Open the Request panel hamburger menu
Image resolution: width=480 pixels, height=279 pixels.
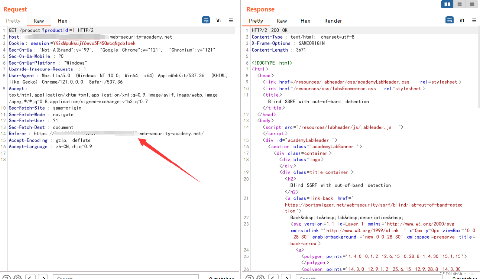pos(231,20)
